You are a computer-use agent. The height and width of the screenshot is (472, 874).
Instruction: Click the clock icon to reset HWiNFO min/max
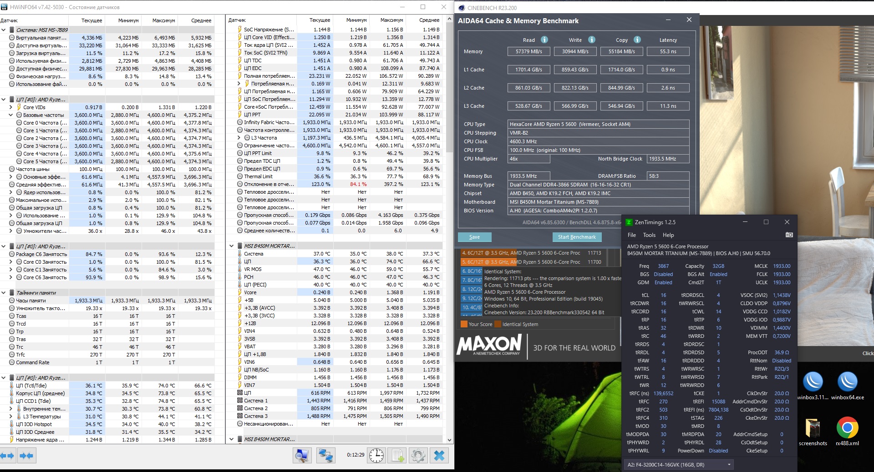pyautogui.click(x=376, y=455)
